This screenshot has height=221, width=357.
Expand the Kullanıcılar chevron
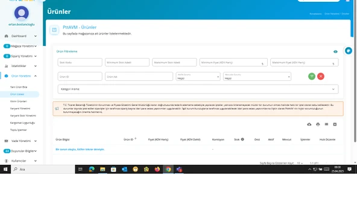[x=36, y=161]
